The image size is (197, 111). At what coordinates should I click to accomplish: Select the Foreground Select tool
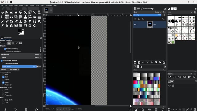[30, 12]
